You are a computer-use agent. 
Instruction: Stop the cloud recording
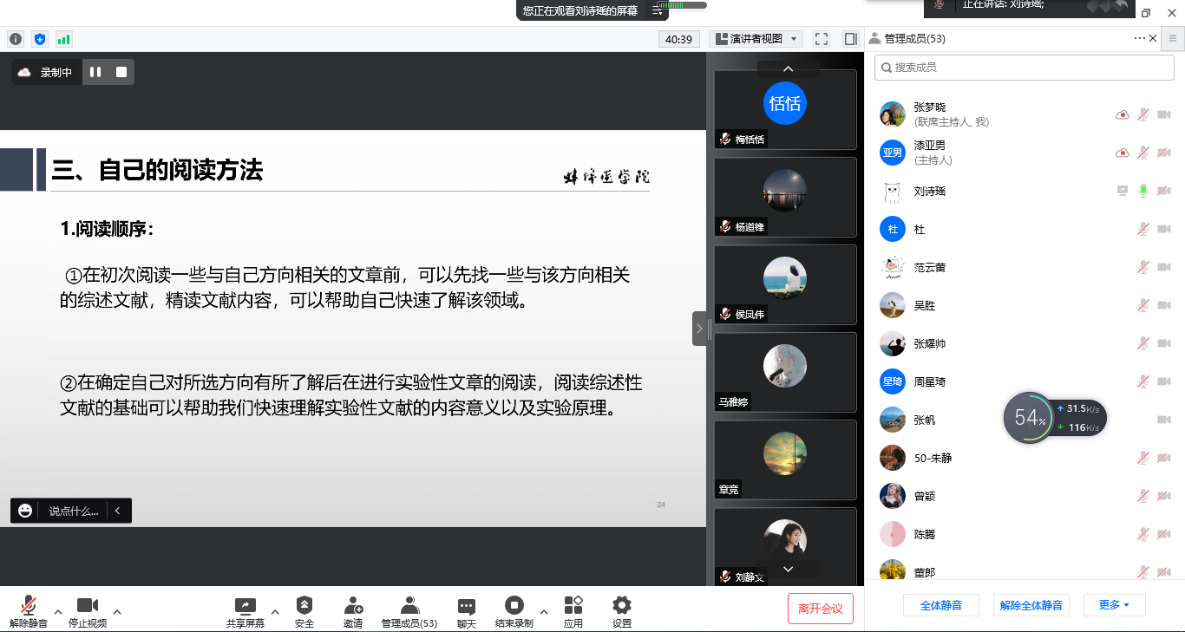coord(121,72)
